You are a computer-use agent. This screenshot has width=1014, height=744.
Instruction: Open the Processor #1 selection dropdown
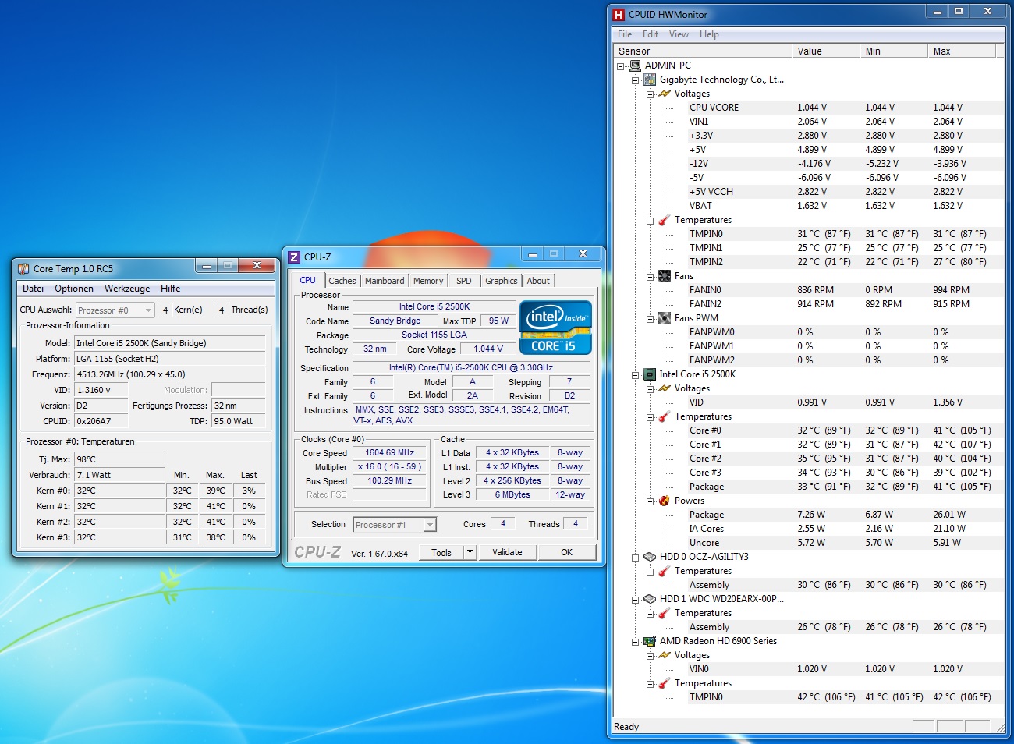(x=430, y=525)
